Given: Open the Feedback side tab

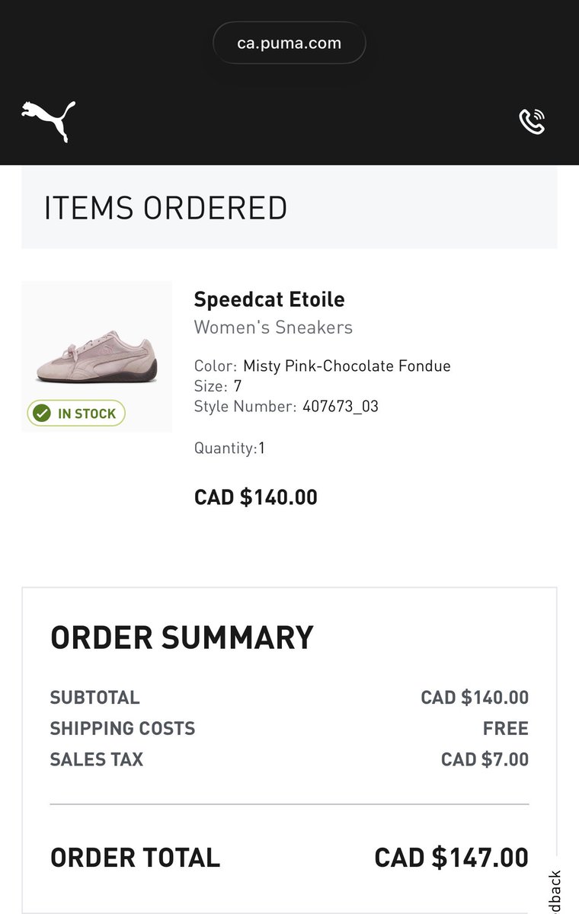Looking at the screenshot, I should click(x=555, y=891).
